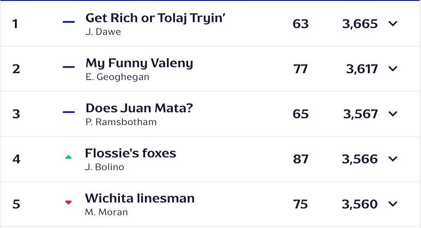The height and width of the screenshot is (228, 421).
Task: Expand the Flossie's foxes row chevron
Action: point(393,159)
